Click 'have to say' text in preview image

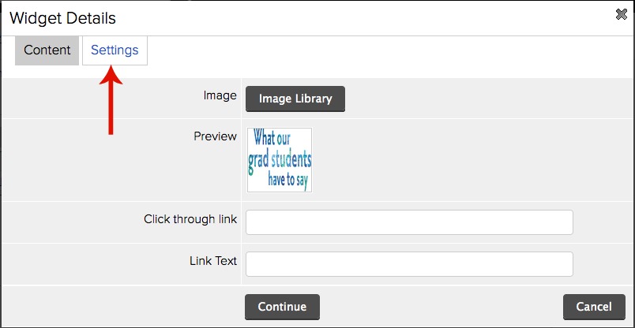288,181
